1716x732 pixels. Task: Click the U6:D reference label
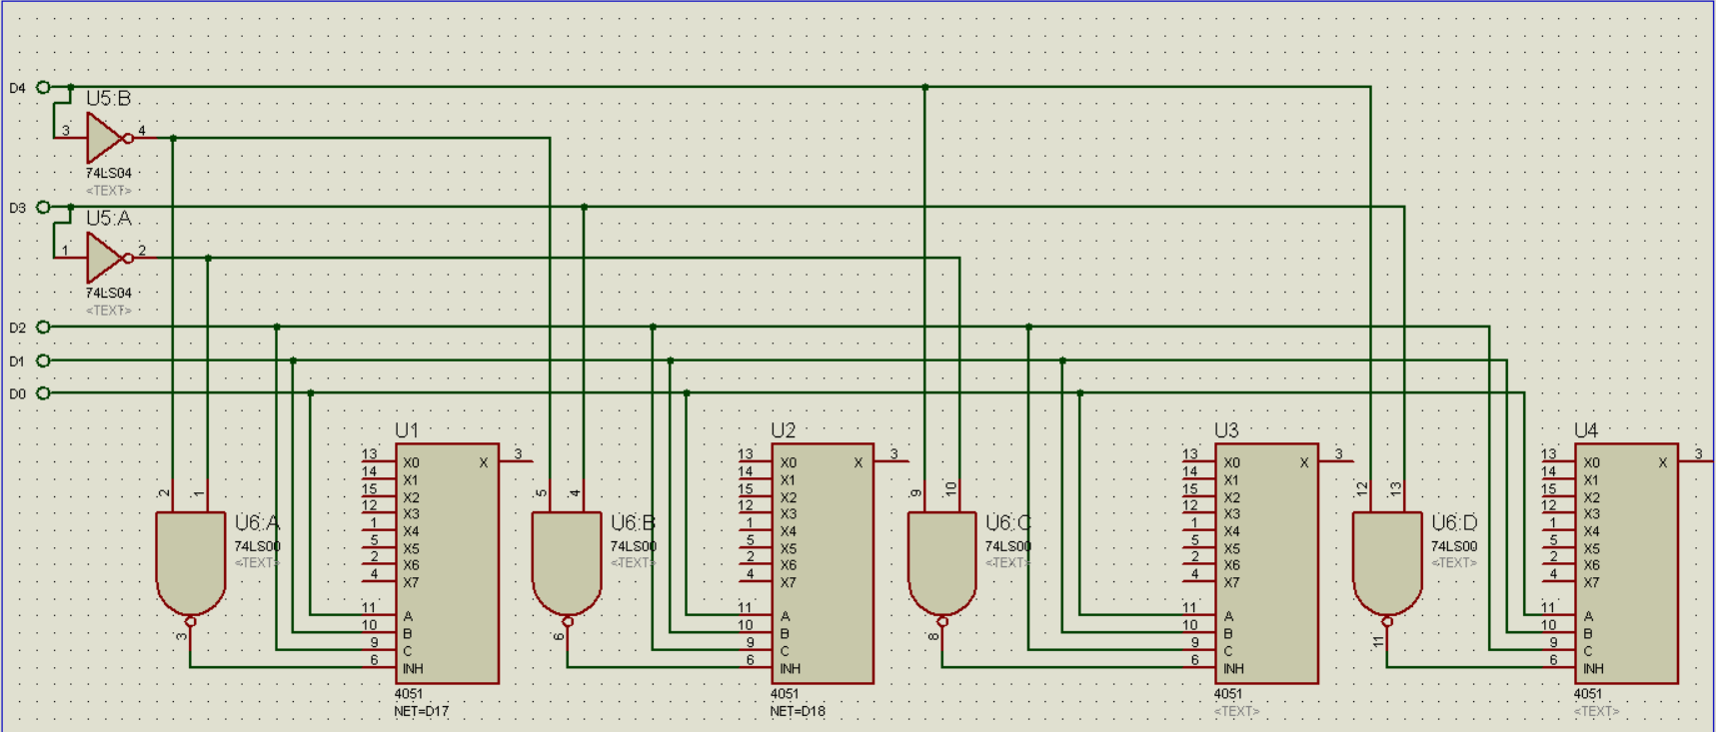coord(1454,523)
